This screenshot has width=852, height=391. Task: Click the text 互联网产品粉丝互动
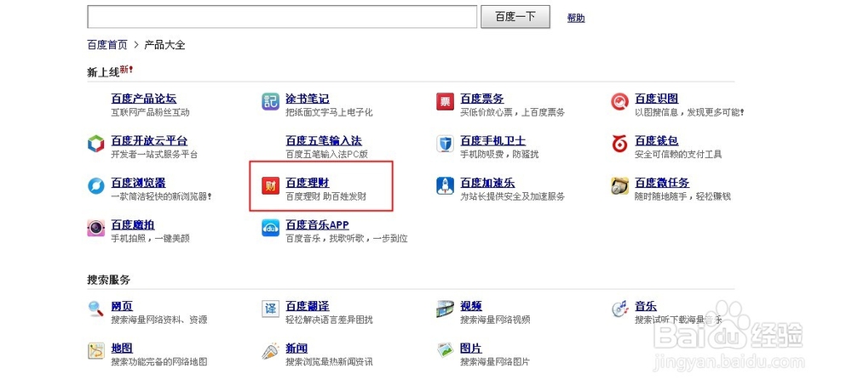coord(151,113)
